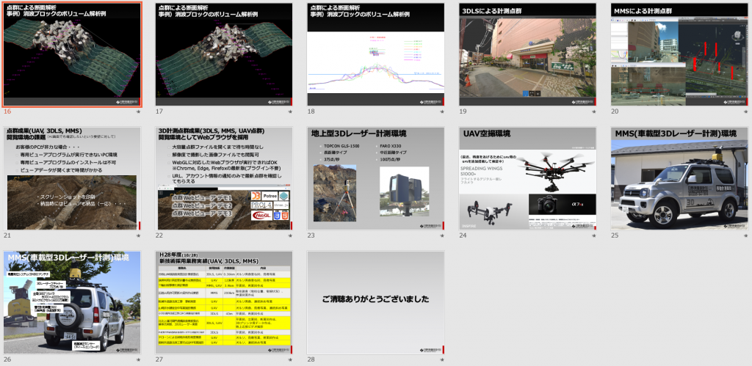Select slide 27 with the yellow highlighted table
The width and height of the screenshot is (752, 366).
(x=224, y=302)
